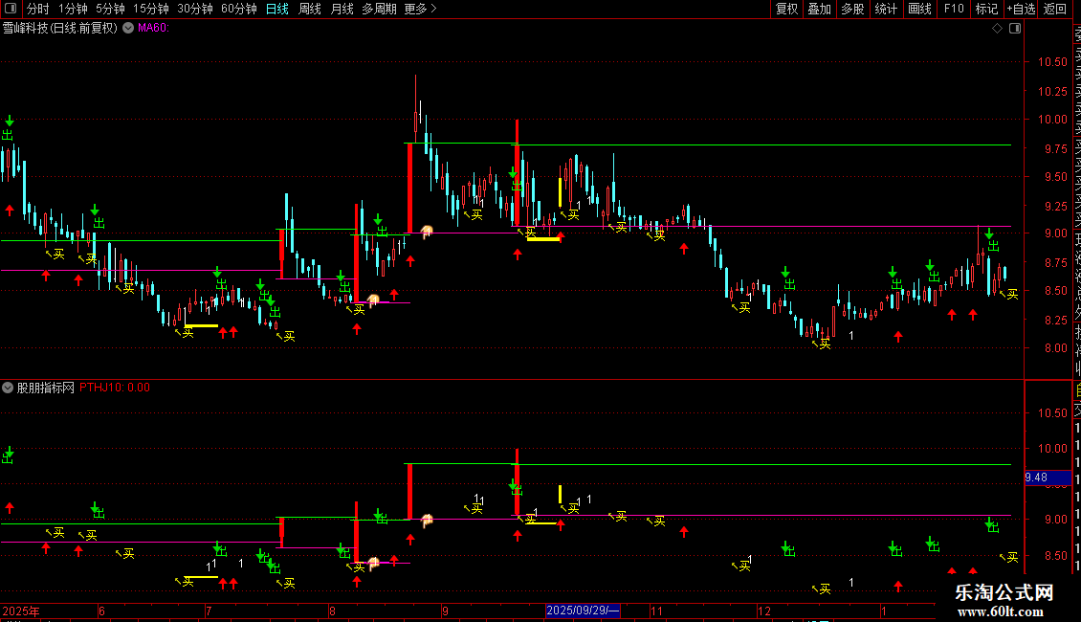Switch to 周线 weekly chart
This screenshot has width=1081, height=622.
tap(310, 9)
